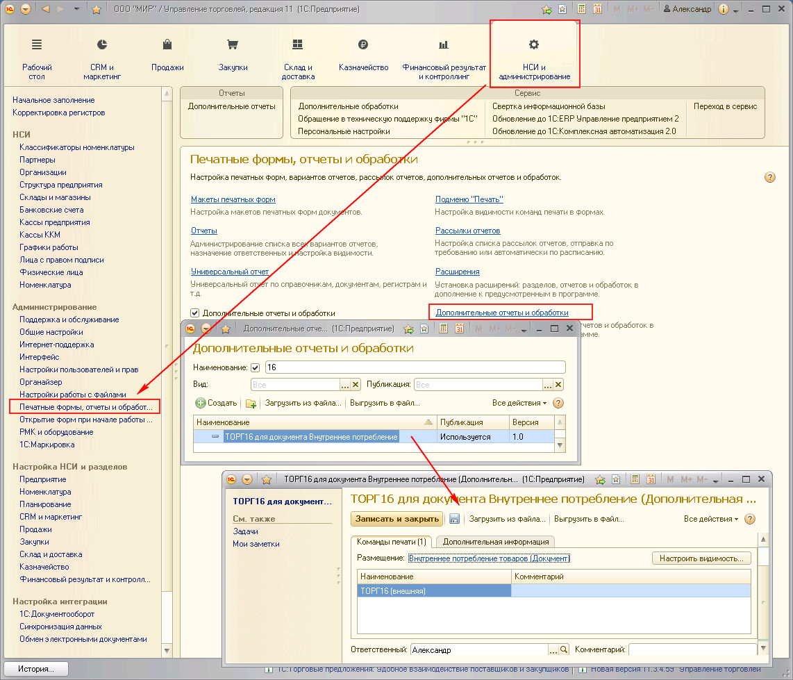Click the История button
The image size is (793, 680).
point(36,668)
